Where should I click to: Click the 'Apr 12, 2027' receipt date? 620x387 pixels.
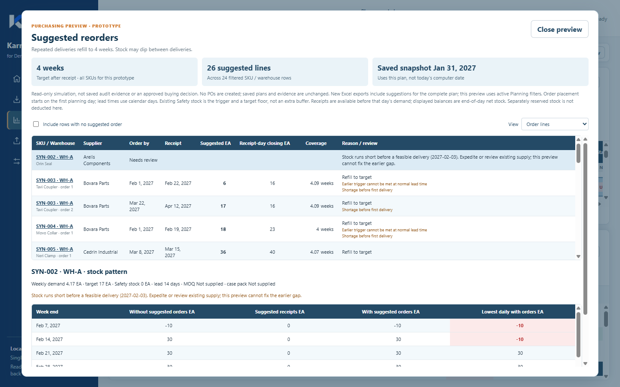[178, 206]
